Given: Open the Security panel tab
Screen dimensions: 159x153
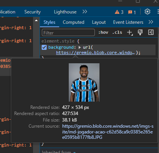Looking at the screenshot, I should (33, 12).
